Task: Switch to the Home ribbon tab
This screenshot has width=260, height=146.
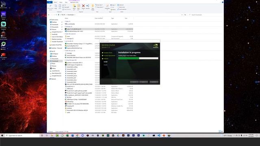Action: pos(55,2)
